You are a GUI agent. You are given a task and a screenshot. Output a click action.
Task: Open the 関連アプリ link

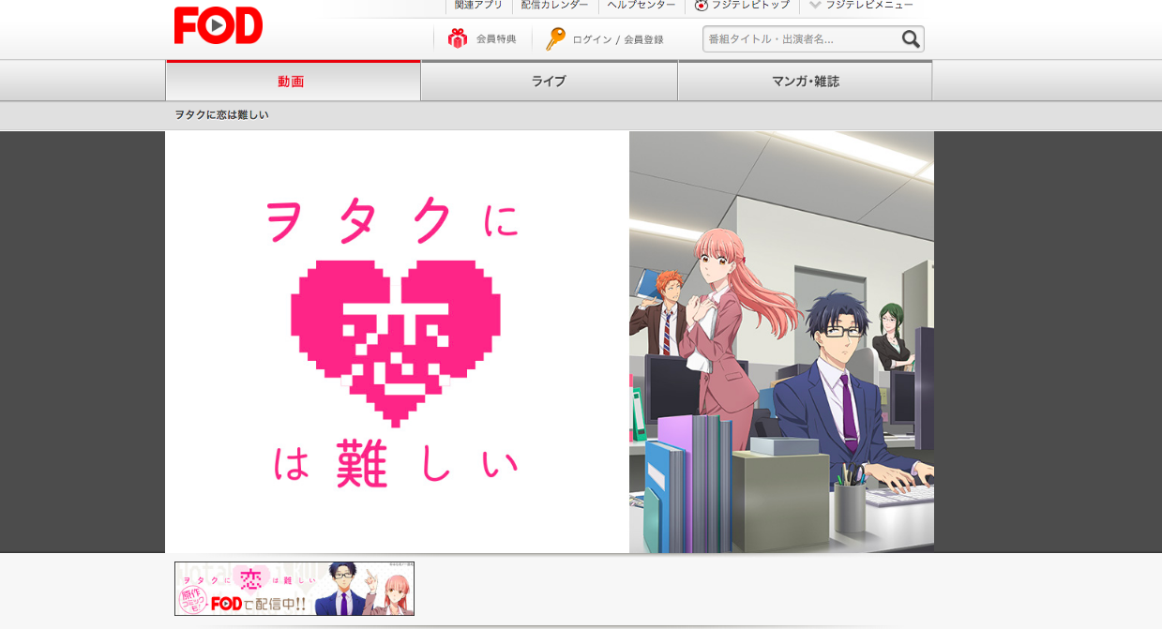coord(478,5)
